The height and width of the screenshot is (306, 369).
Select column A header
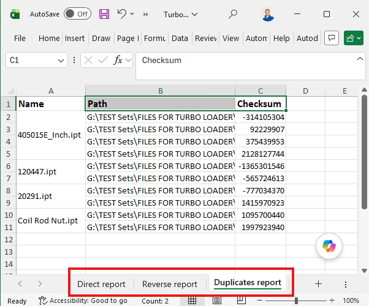click(x=51, y=91)
